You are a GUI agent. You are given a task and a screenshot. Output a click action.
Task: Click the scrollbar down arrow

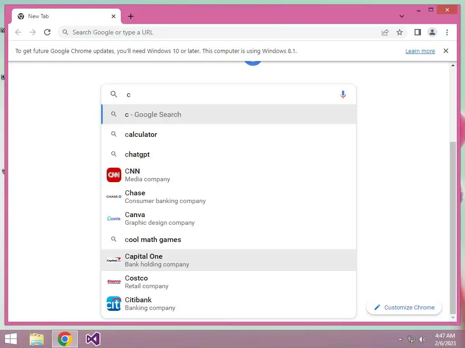pyautogui.click(x=453, y=318)
